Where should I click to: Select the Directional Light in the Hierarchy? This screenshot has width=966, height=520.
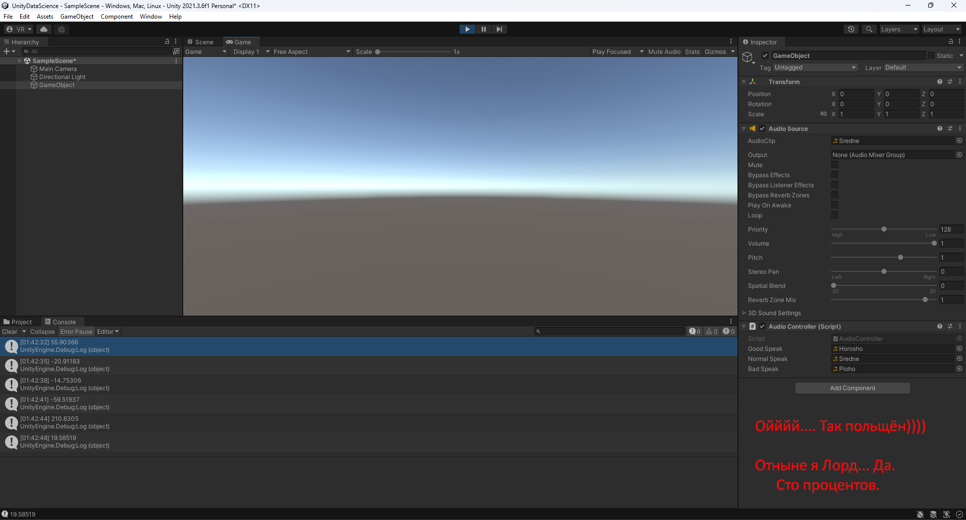pos(62,77)
